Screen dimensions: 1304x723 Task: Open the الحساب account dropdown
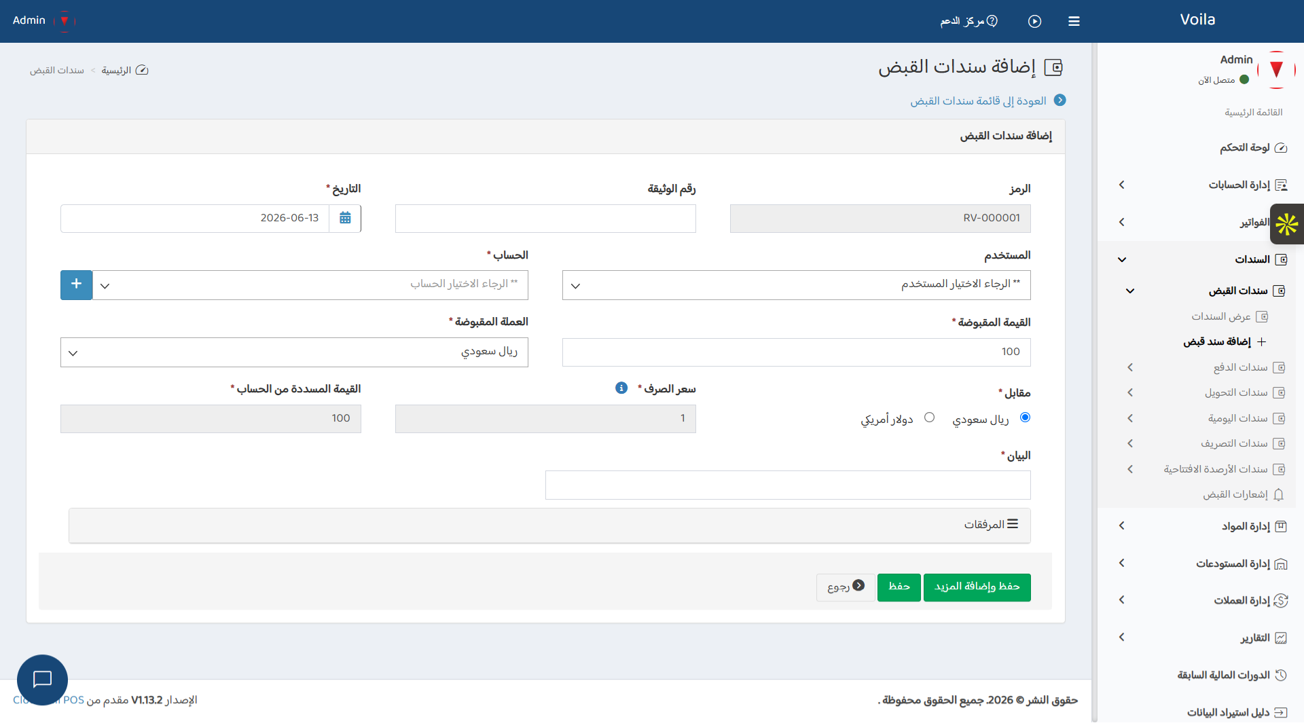(x=310, y=285)
